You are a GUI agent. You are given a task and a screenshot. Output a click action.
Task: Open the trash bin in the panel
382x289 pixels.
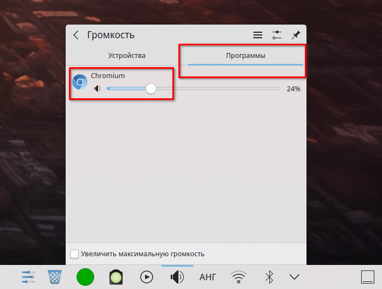pyautogui.click(x=55, y=277)
